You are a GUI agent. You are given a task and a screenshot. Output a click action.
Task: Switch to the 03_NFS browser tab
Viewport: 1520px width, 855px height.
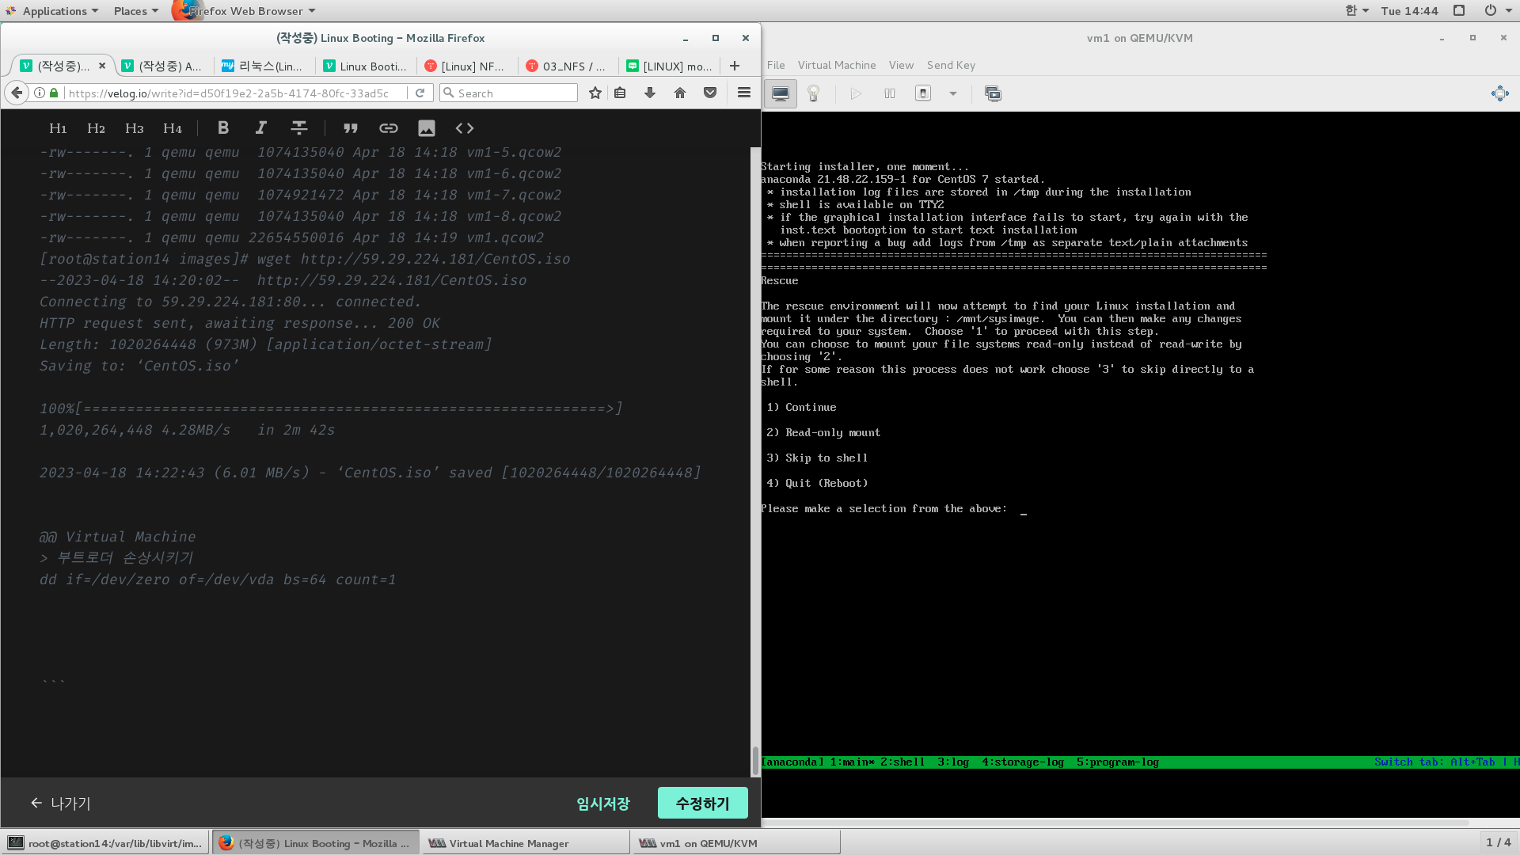click(x=565, y=66)
